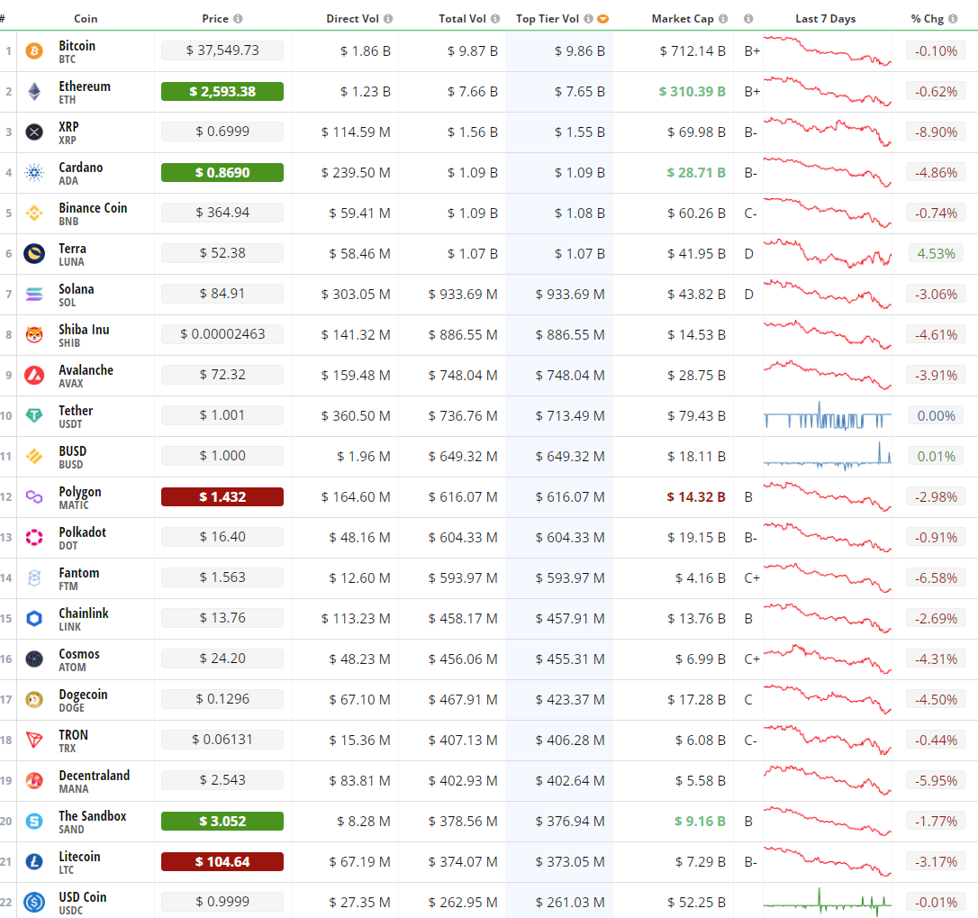Click the green Ethereum price button $2,593.38
This screenshot has height=918, width=978.
pos(222,92)
